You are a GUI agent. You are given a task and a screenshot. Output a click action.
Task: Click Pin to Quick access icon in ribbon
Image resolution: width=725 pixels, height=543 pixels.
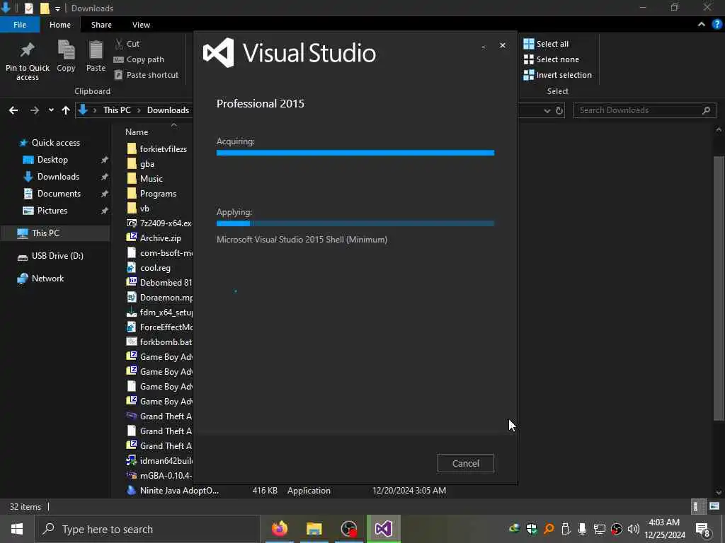(x=27, y=50)
